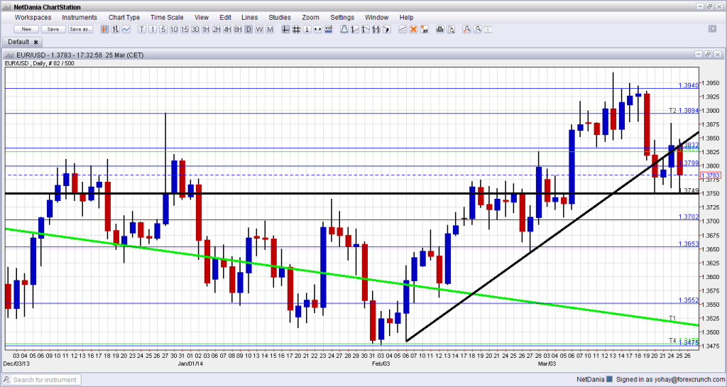Expand the Time Scale menu
This screenshot has width=727, height=387.
(166, 17)
